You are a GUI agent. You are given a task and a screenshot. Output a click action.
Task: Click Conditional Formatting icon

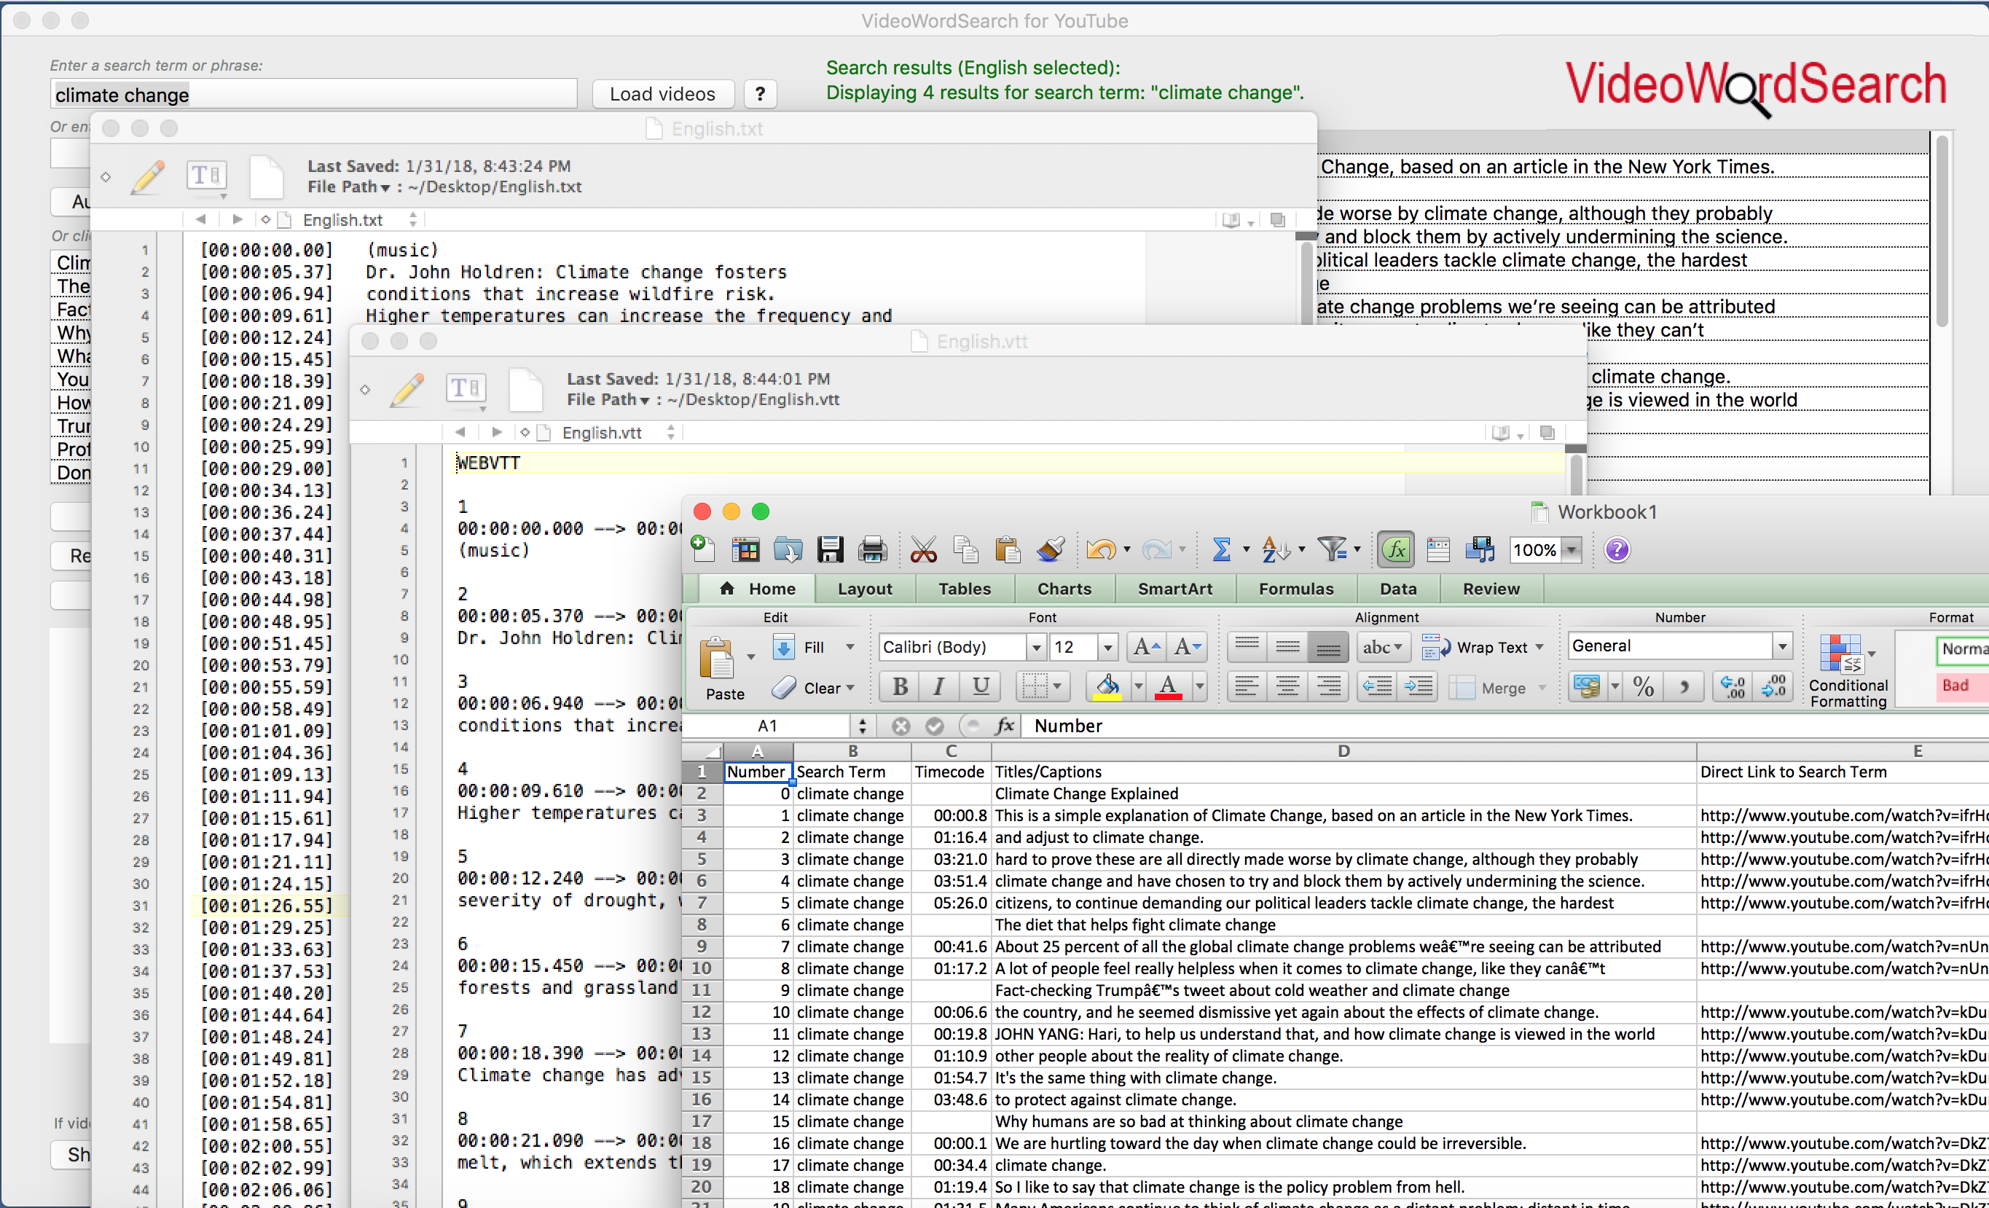tap(1847, 670)
